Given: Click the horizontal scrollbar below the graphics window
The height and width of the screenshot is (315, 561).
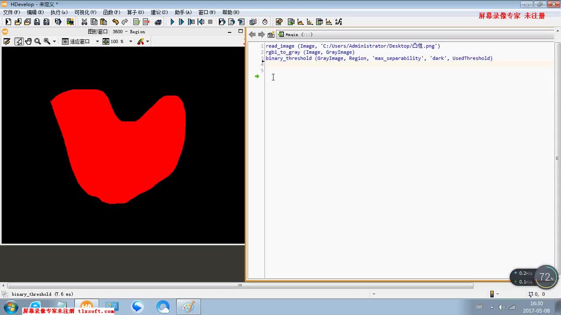Looking at the screenshot, I should pyautogui.click(x=240, y=285).
